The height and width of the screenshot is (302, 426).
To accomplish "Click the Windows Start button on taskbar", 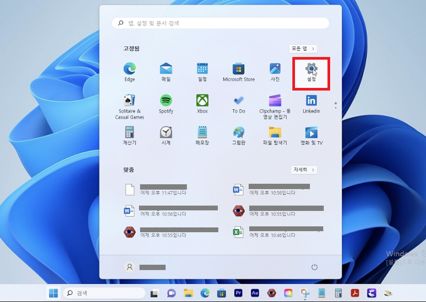I will pos(54,293).
